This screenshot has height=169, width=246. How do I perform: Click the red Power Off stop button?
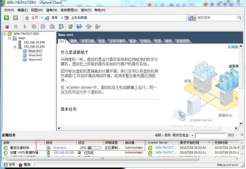pyautogui.click(x=7, y=27)
